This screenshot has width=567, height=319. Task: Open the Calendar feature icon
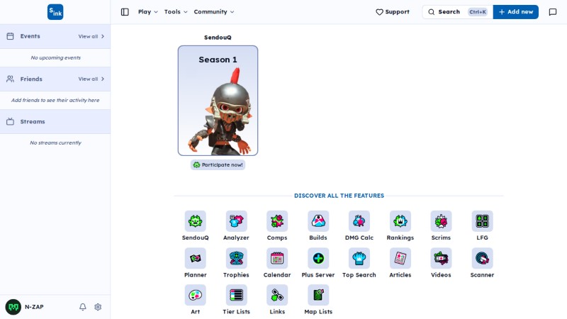tap(277, 258)
